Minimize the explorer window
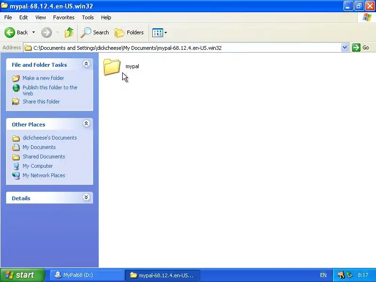This screenshot has width=376, height=282. click(x=348, y=6)
